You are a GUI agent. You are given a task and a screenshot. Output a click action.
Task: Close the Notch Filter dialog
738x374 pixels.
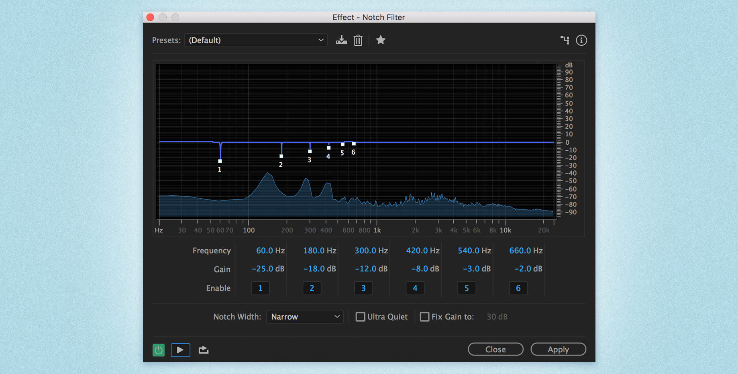coord(495,349)
